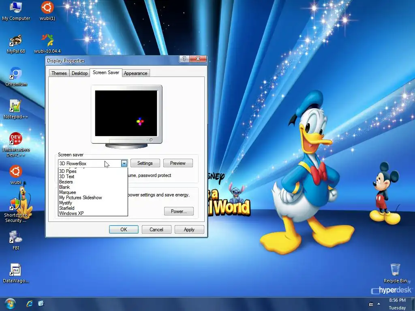415x311 pixels.
Task: Click Cancel in Display Properties
Action: tap(156, 230)
